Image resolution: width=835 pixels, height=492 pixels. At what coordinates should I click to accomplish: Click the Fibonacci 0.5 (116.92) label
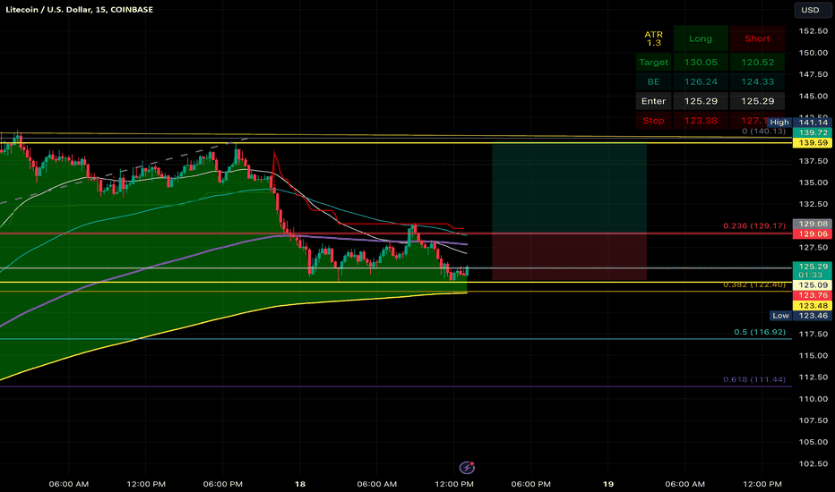(x=760, y=332)
